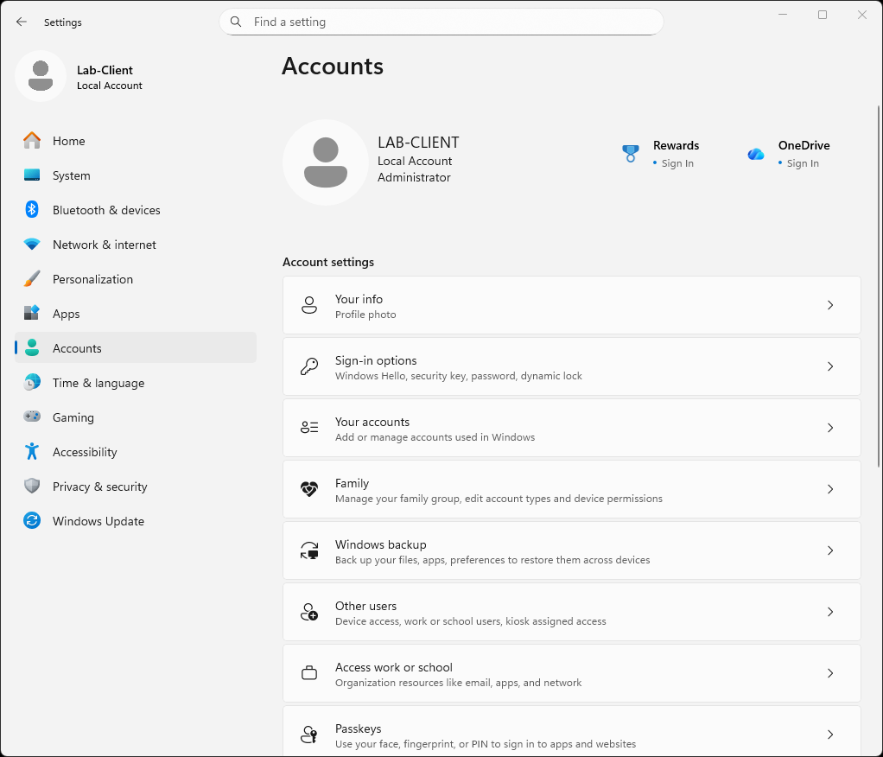883x757 pixels.
Task: Click the Accessibility person icon
Action: [31, 452]
